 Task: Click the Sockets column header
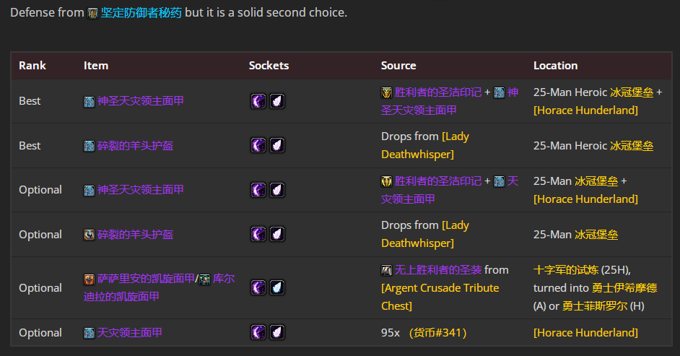(x=269, y=66)
